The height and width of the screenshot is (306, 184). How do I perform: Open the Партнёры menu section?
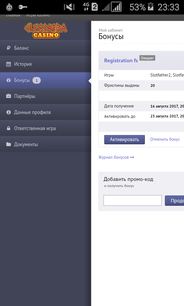pos(46,96)
